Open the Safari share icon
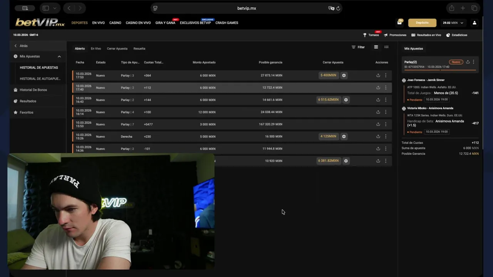This screenshot has height=277, width=493. click(x=451, y=8)
